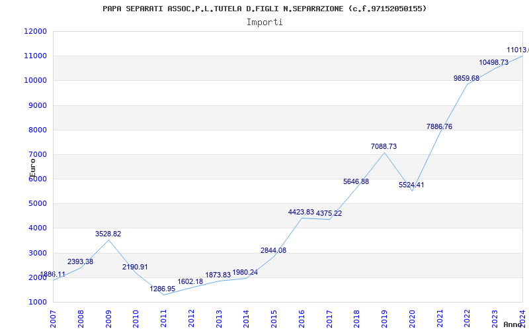Image resolution: width=529 pixels, height=331 pixels.
Task: Select x-axis year 2019
Action: coord(385,319)
